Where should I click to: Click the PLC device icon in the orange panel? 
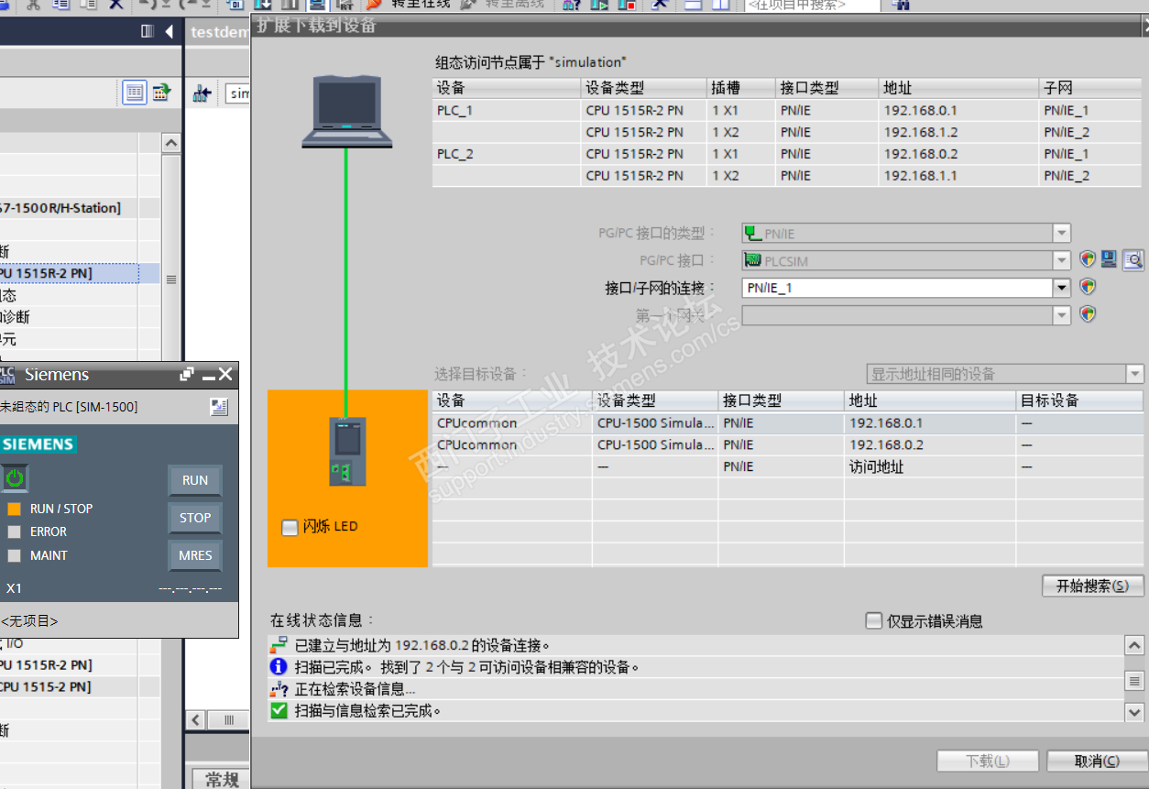(347, 451)
